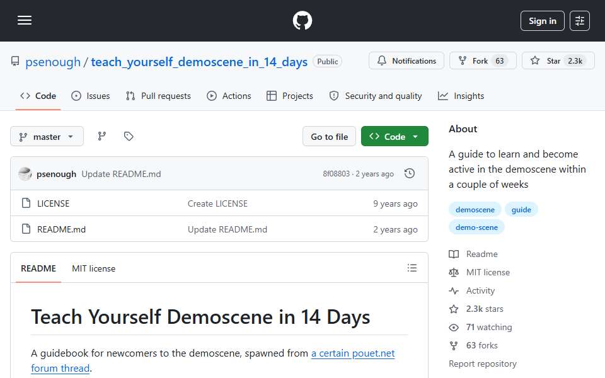The image size is (605, 378).
Task: Click file icon beside LICENSE
Action: 26,203
